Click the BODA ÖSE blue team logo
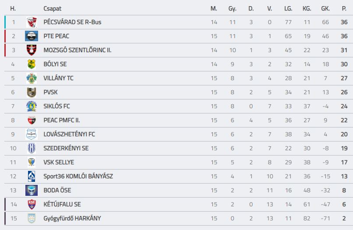353x230 pixels. point(32,191)
